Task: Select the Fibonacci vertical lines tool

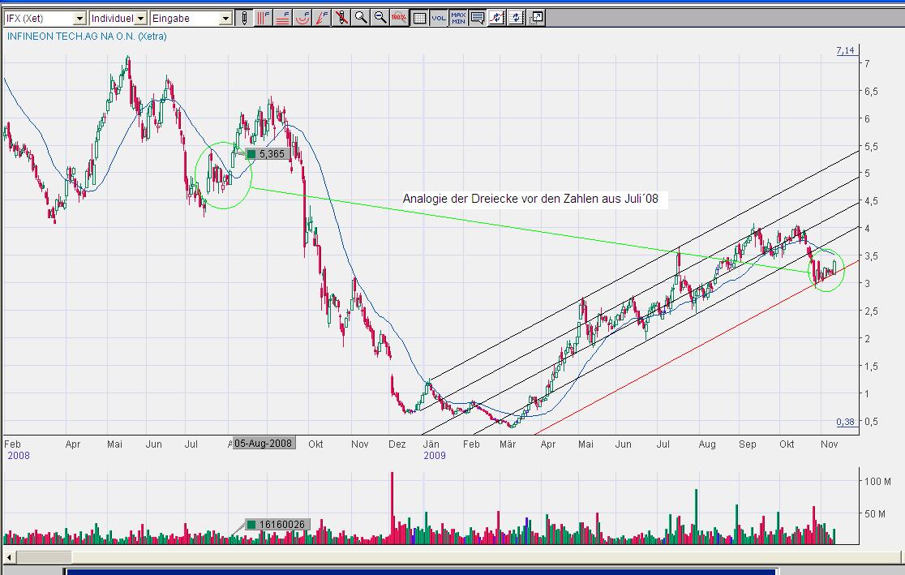Action: pos(264,18)
